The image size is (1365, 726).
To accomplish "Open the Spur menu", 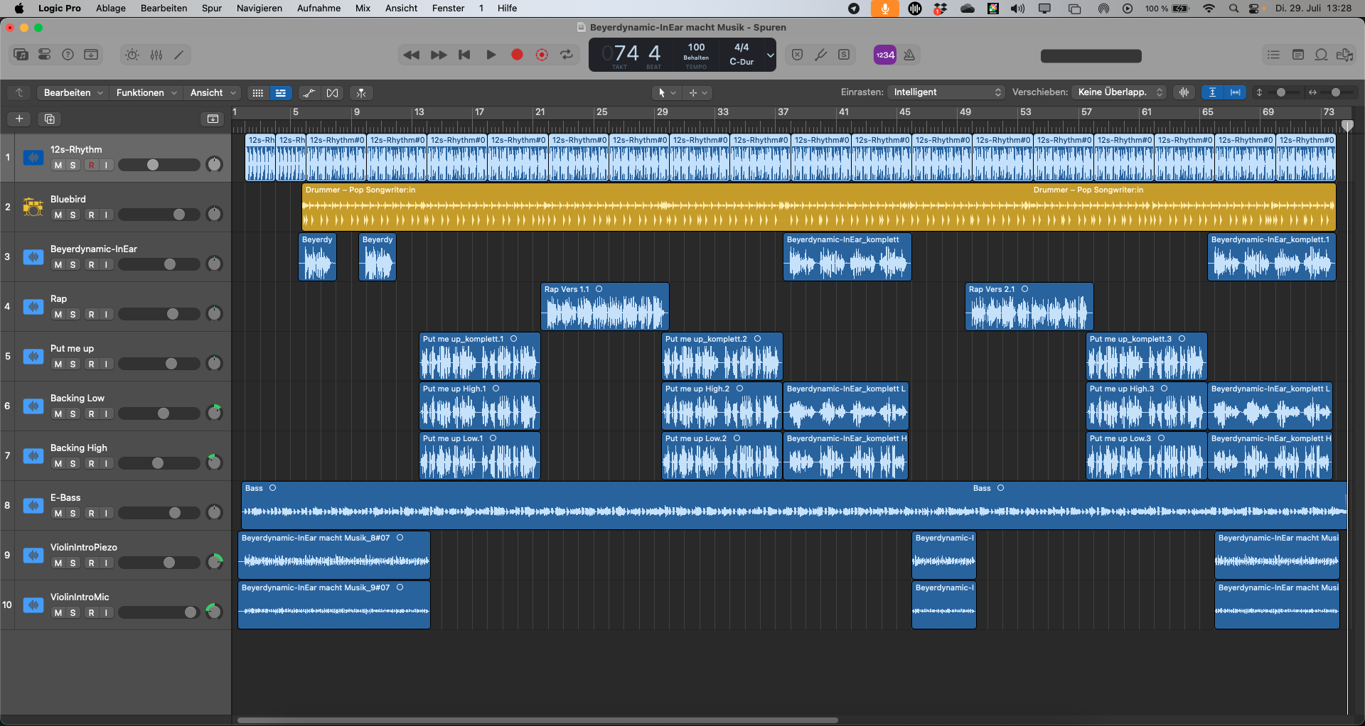I will (212, 9).
